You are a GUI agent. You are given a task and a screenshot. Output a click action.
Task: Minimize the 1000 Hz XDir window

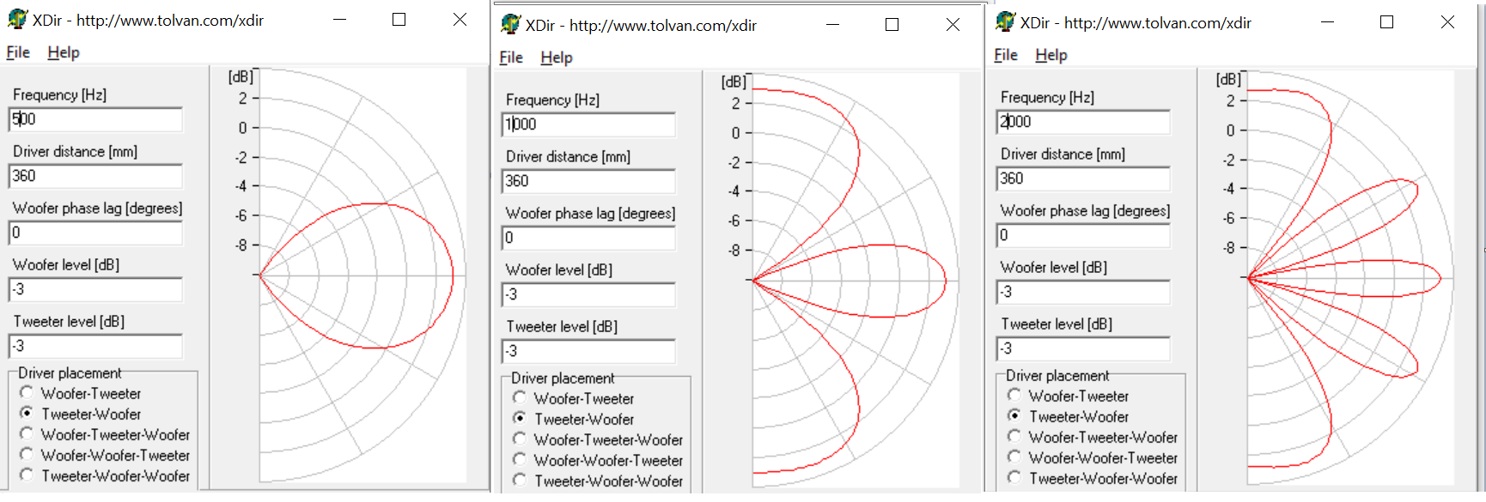[x=832, y=24]
